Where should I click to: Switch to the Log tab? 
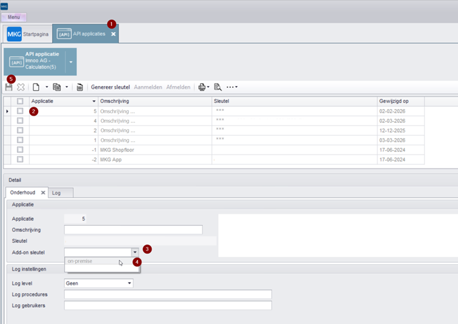56,193
